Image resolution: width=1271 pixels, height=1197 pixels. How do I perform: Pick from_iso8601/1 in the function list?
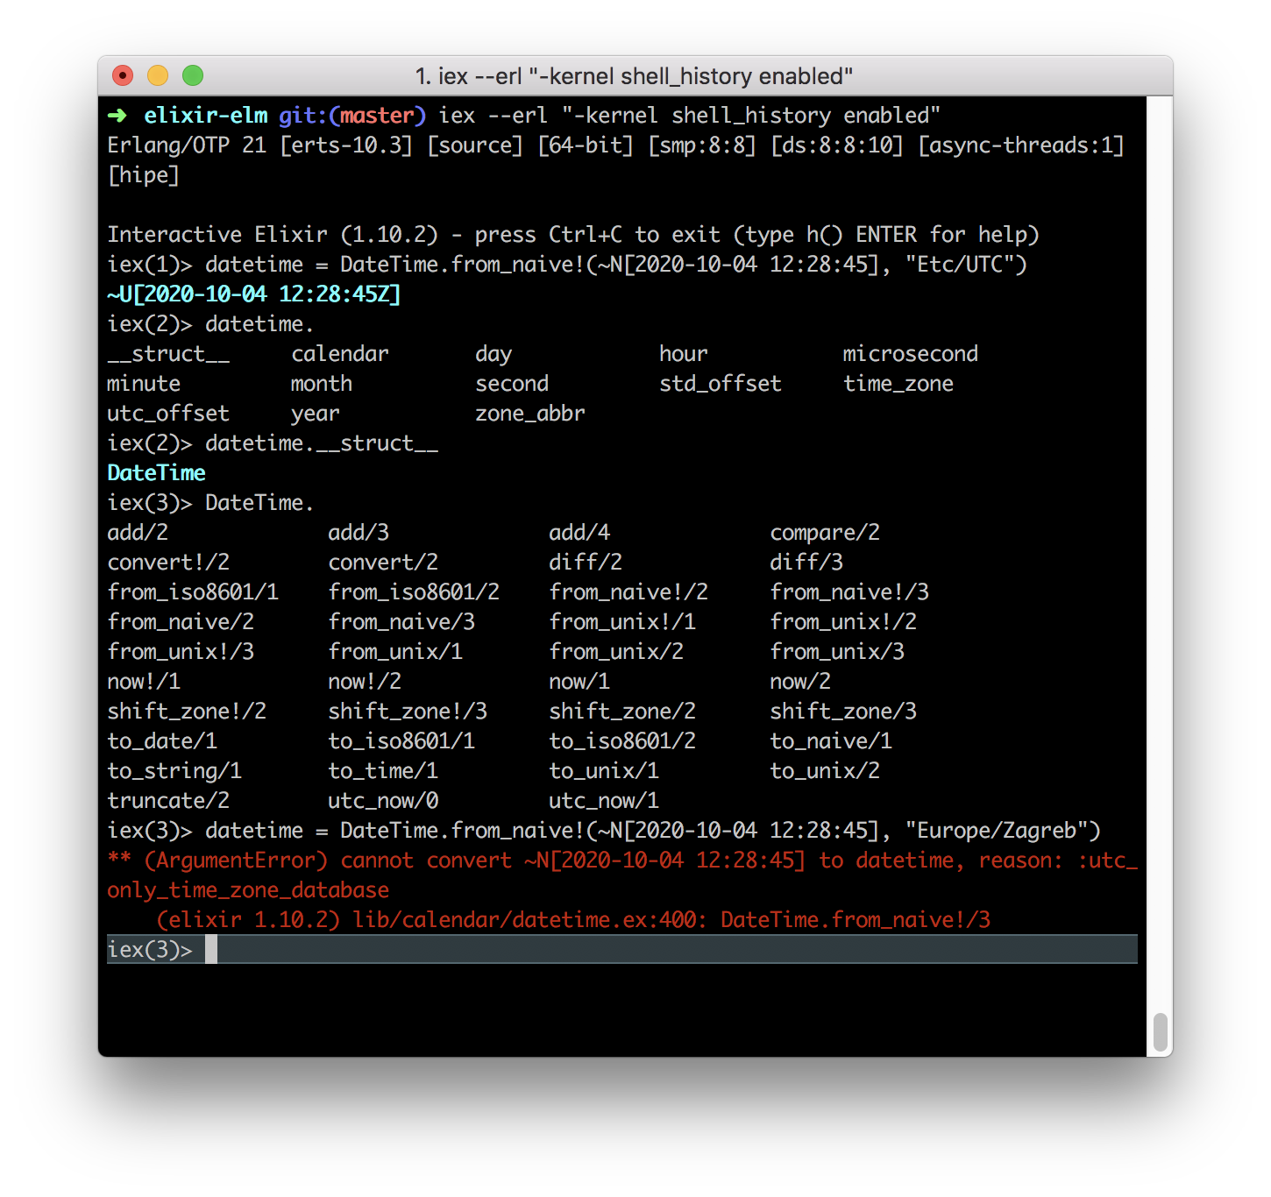click(193, 592)
